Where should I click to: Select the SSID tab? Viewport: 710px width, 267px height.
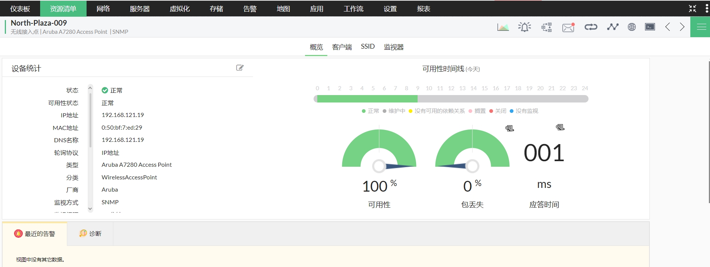367,47
